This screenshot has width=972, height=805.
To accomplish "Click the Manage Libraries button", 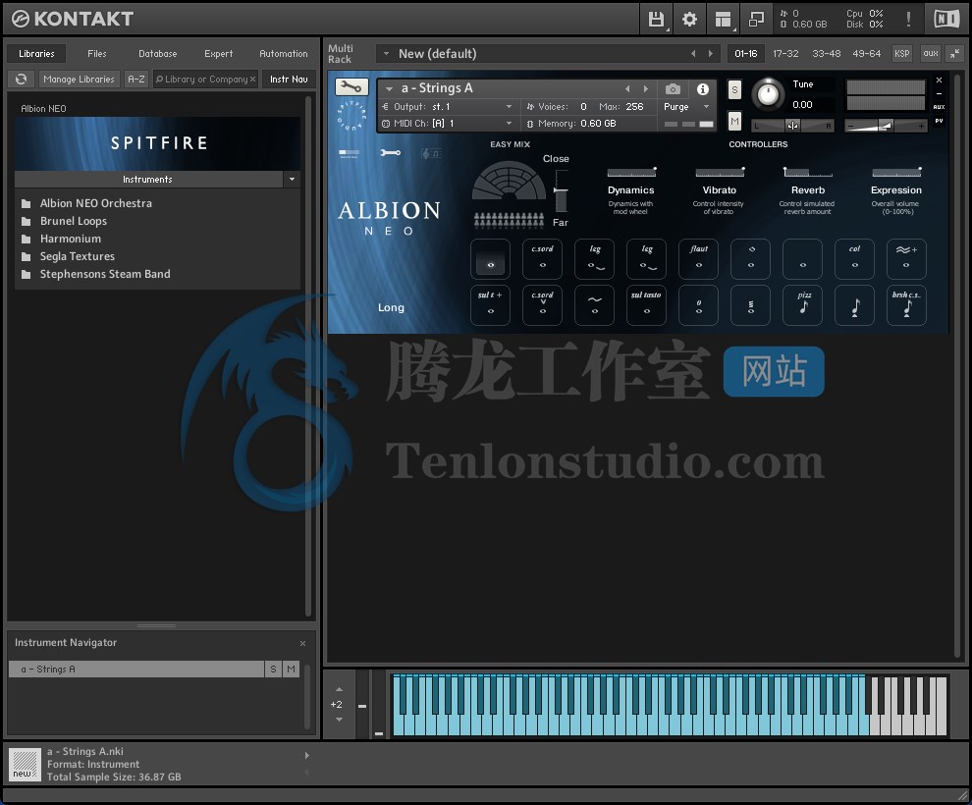I will (x=79, y=80).
